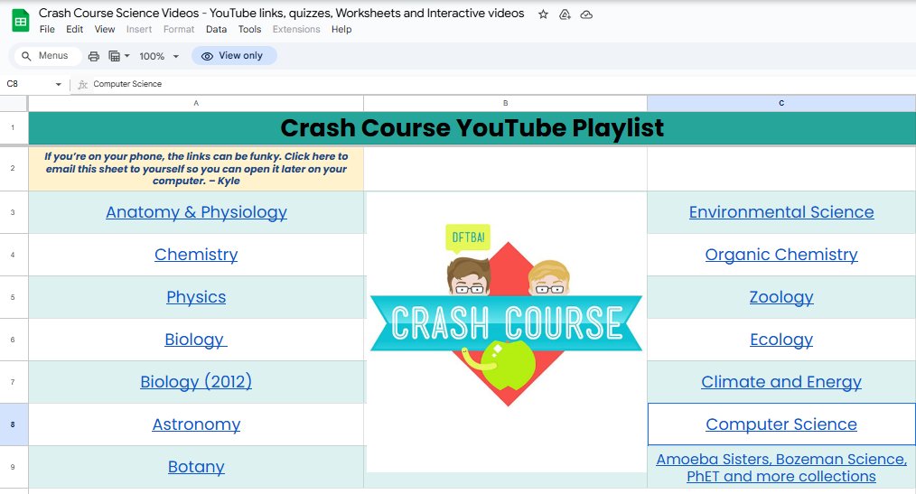Check the cloud document status icon
Viewport: 916px width, 494px height.
pos(586,14)
